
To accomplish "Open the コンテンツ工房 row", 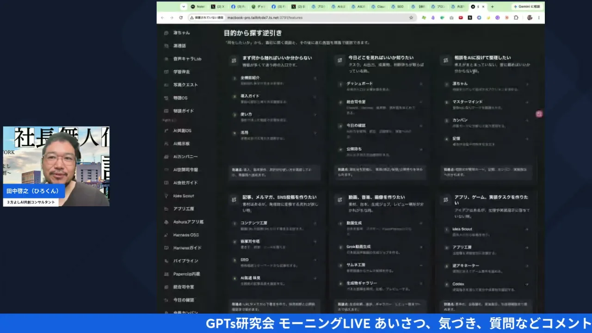I will 275,225.
